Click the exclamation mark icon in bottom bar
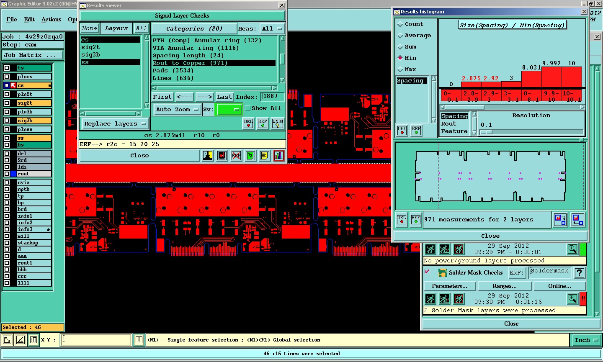 coord(139,340)
